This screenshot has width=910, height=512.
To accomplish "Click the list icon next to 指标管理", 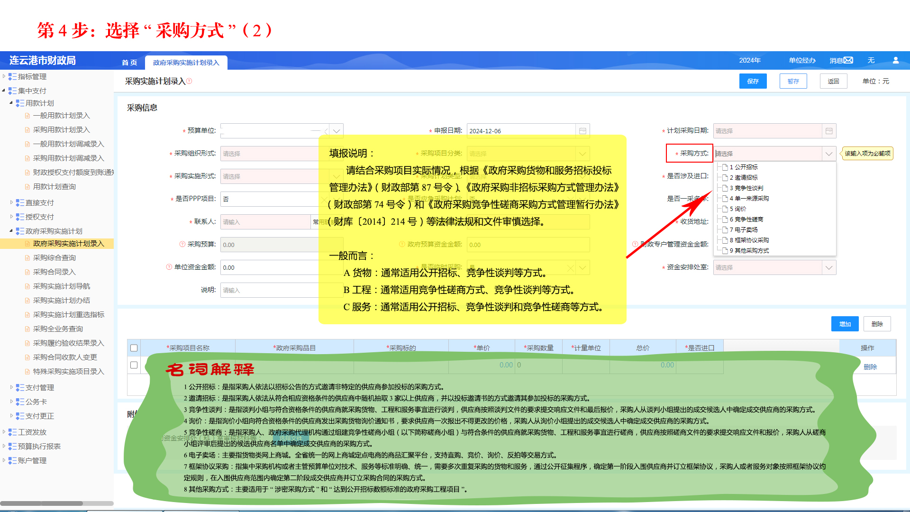I will [12, 77].
